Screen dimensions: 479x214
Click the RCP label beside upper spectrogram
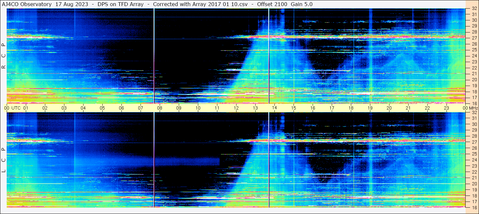pos(4,56)
